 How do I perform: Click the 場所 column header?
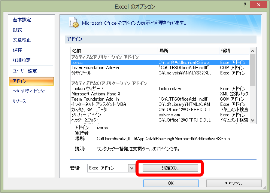click(x=188, y=51)
